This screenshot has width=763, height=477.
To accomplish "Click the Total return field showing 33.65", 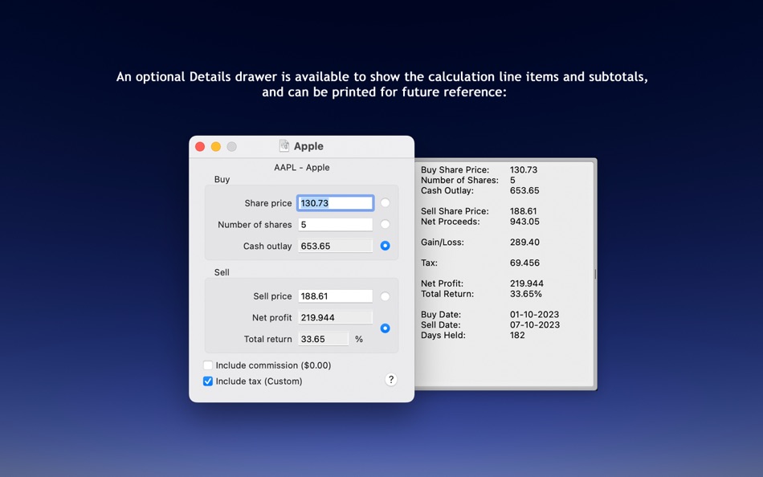I will 323,339.
